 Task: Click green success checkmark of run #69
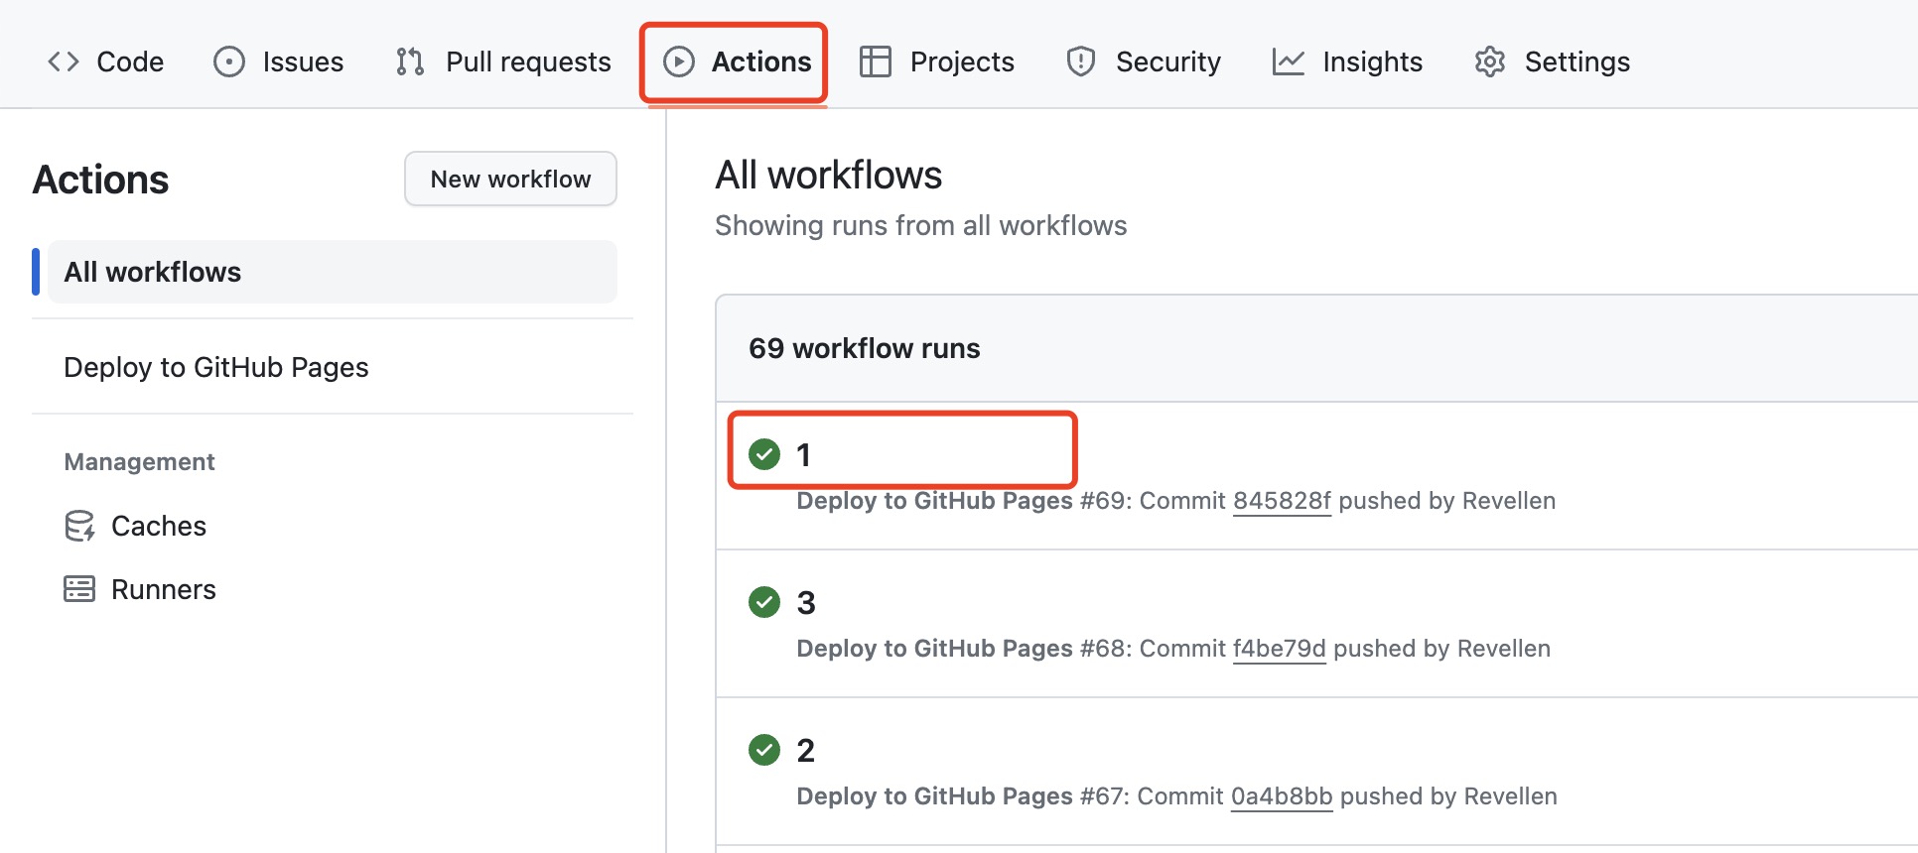tap(764, 454)
